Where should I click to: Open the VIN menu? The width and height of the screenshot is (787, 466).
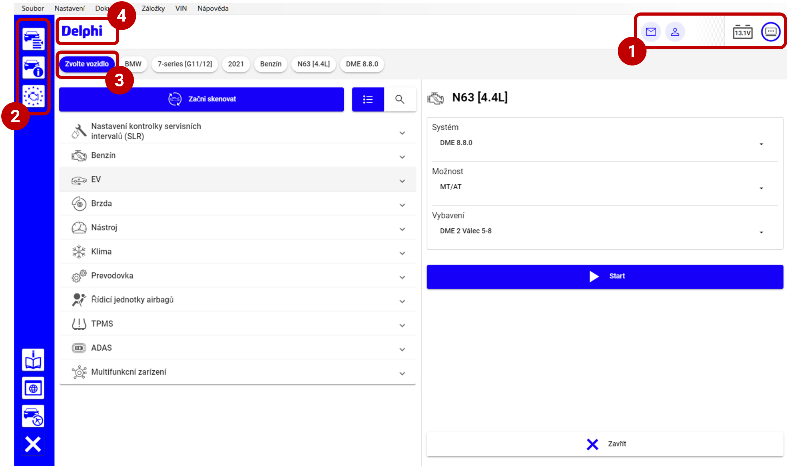(181, 8)
